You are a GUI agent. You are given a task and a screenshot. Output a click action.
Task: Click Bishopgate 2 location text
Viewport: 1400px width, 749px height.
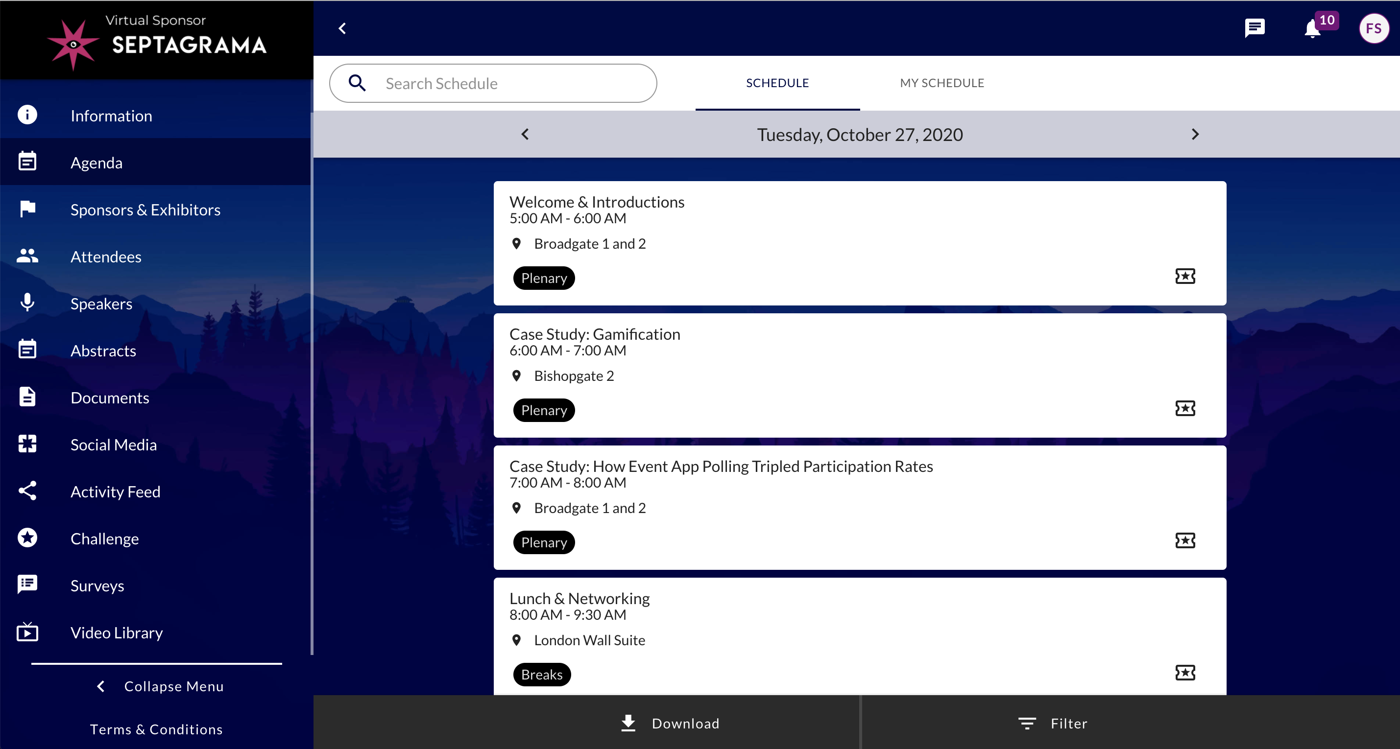(x=574, y=376)
